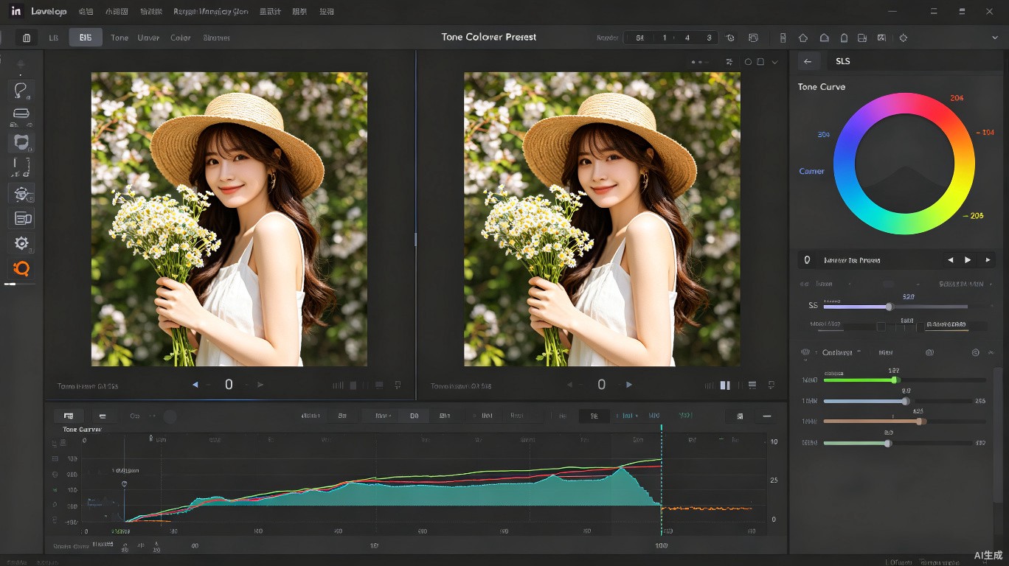Viewport: 1009px width, 566px height.
Task: Open the Uaver tab
Action: tap(148, 38)
